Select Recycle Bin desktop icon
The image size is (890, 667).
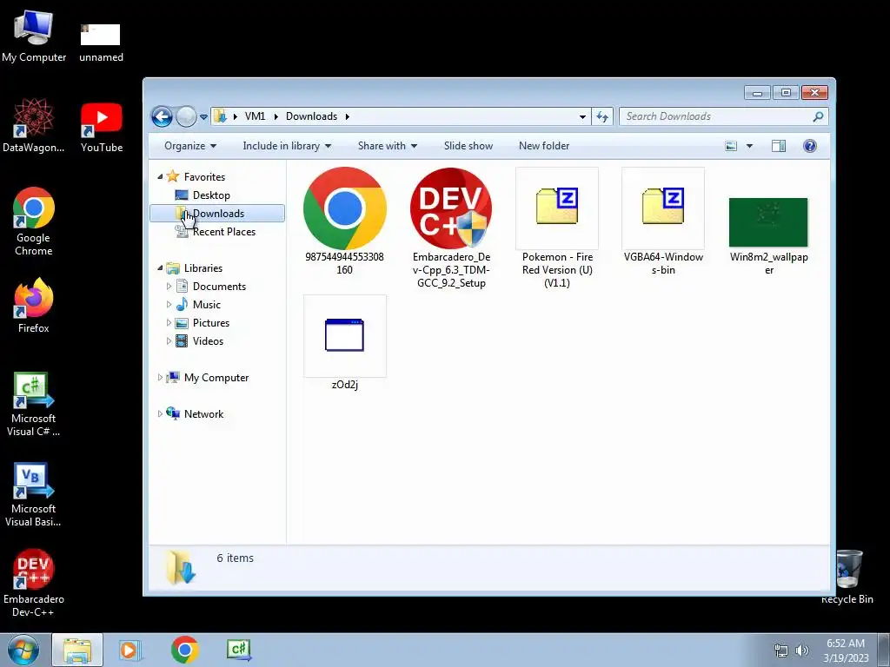click(847, 578)
